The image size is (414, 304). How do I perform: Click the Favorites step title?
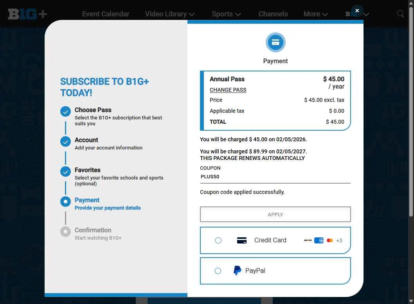click(x=87, y=170)
